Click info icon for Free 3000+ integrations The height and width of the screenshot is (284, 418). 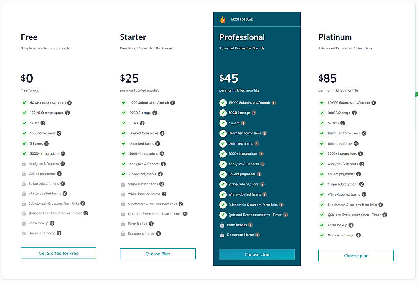[x=63, y=154]
